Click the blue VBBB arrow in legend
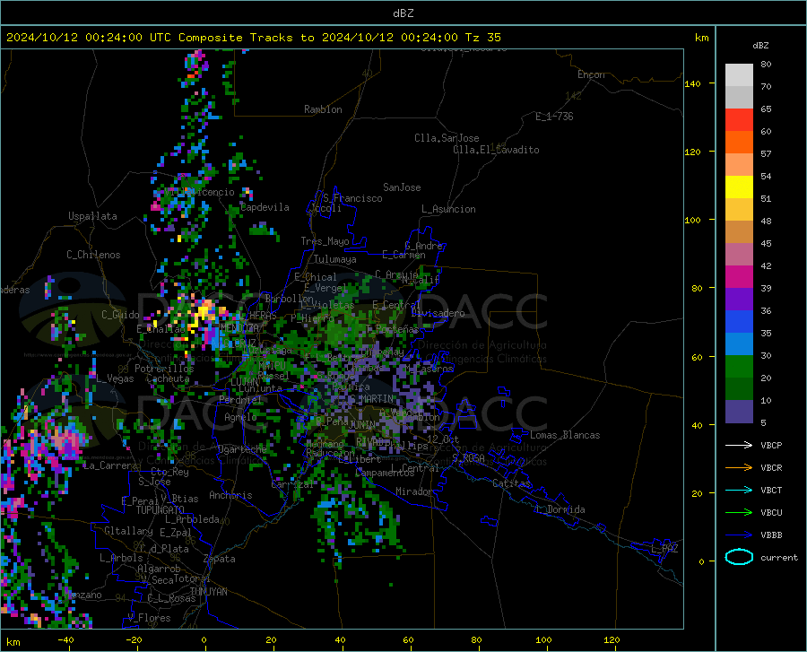807x652 pixels. [739, 535]
